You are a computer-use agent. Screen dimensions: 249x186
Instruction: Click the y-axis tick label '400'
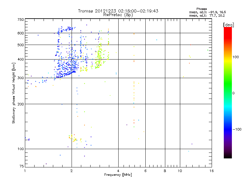[21, 59]
